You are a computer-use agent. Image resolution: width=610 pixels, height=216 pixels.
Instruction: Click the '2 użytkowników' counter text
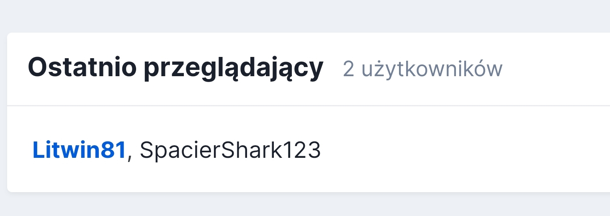[x=422, y=69]
